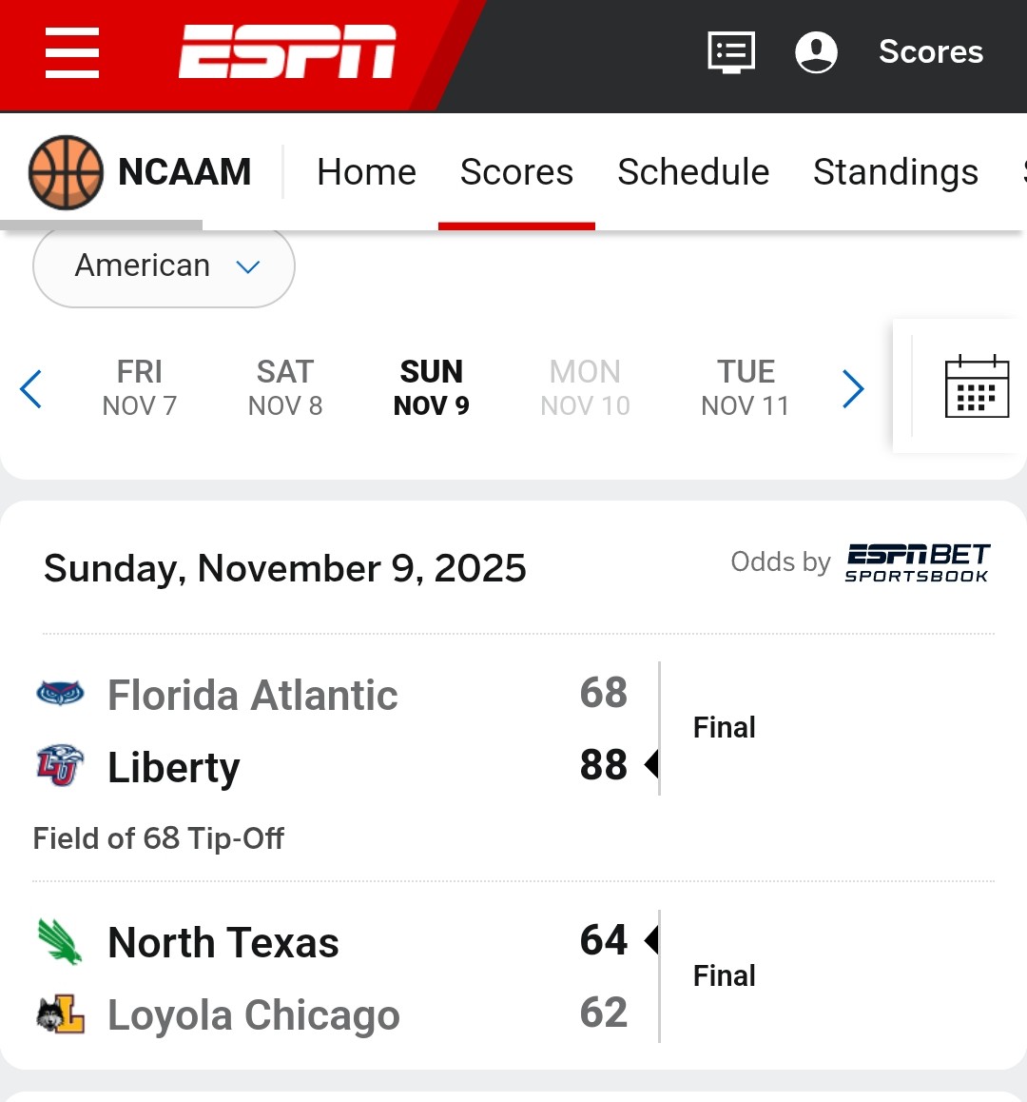1027x1102 pixels.
Task: Switch to the Schedule tab
Action: click(x=693, y=172)
